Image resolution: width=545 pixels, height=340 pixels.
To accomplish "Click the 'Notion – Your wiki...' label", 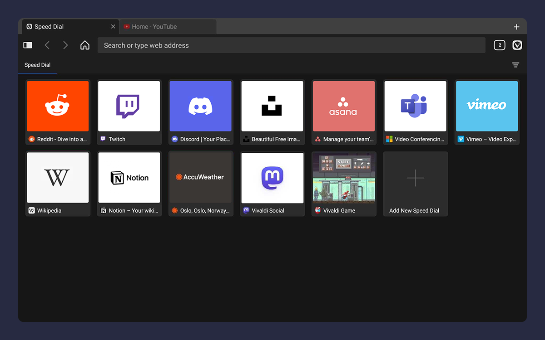I will coord(134,210).
